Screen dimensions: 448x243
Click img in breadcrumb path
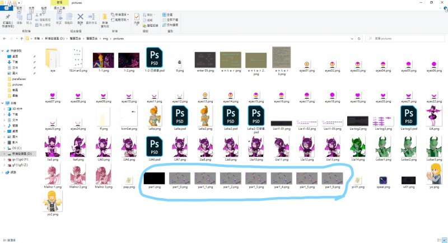point(105,39)
